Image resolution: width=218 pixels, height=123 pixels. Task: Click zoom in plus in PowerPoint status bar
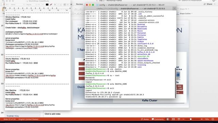tap(202, 119)
